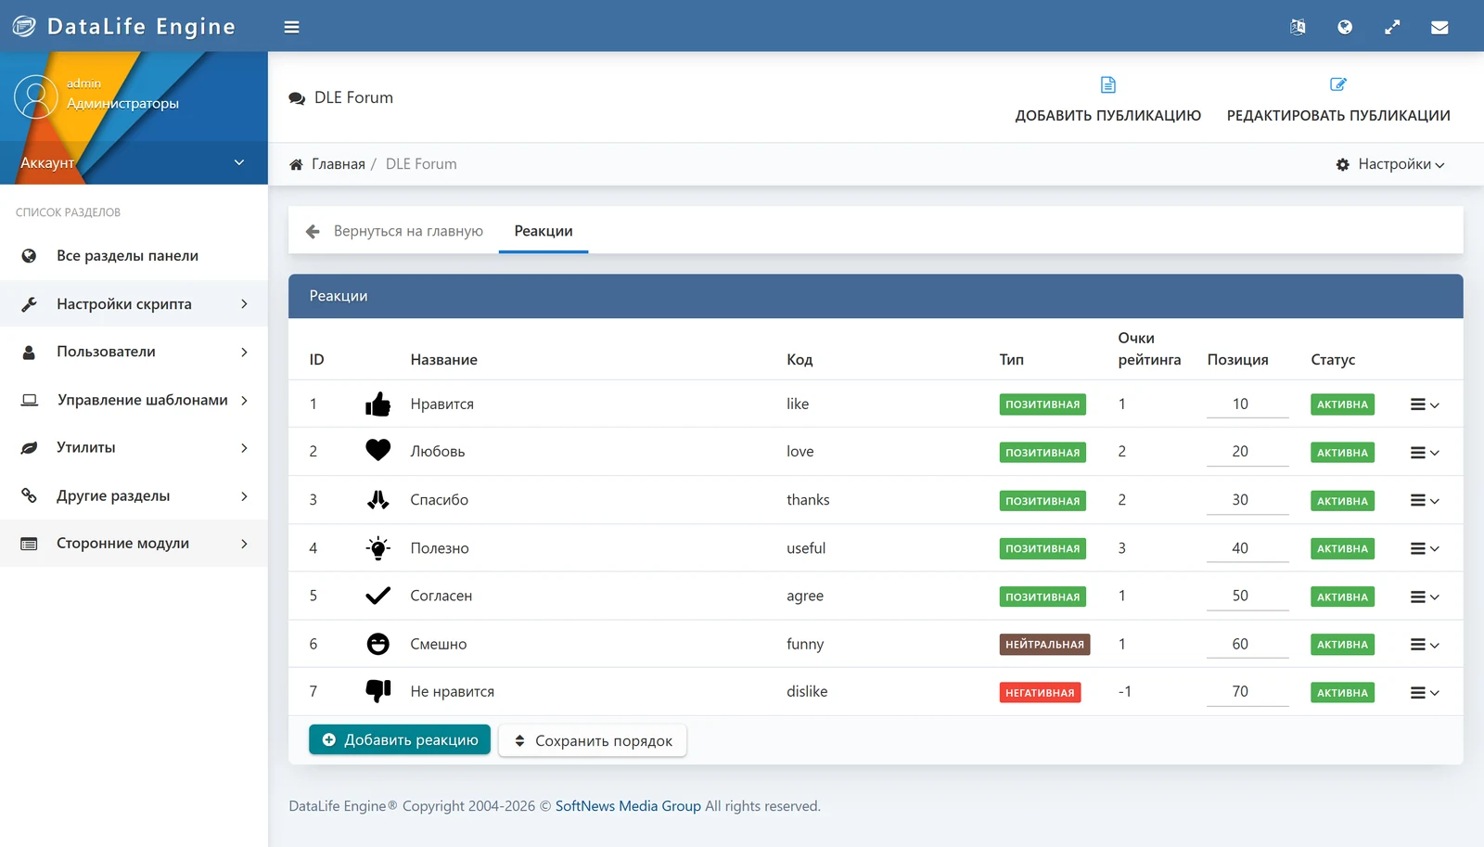The image size is (1484, 847).
Task: Click the praying hands icon for Спасибо
Action: click(377, 500)
